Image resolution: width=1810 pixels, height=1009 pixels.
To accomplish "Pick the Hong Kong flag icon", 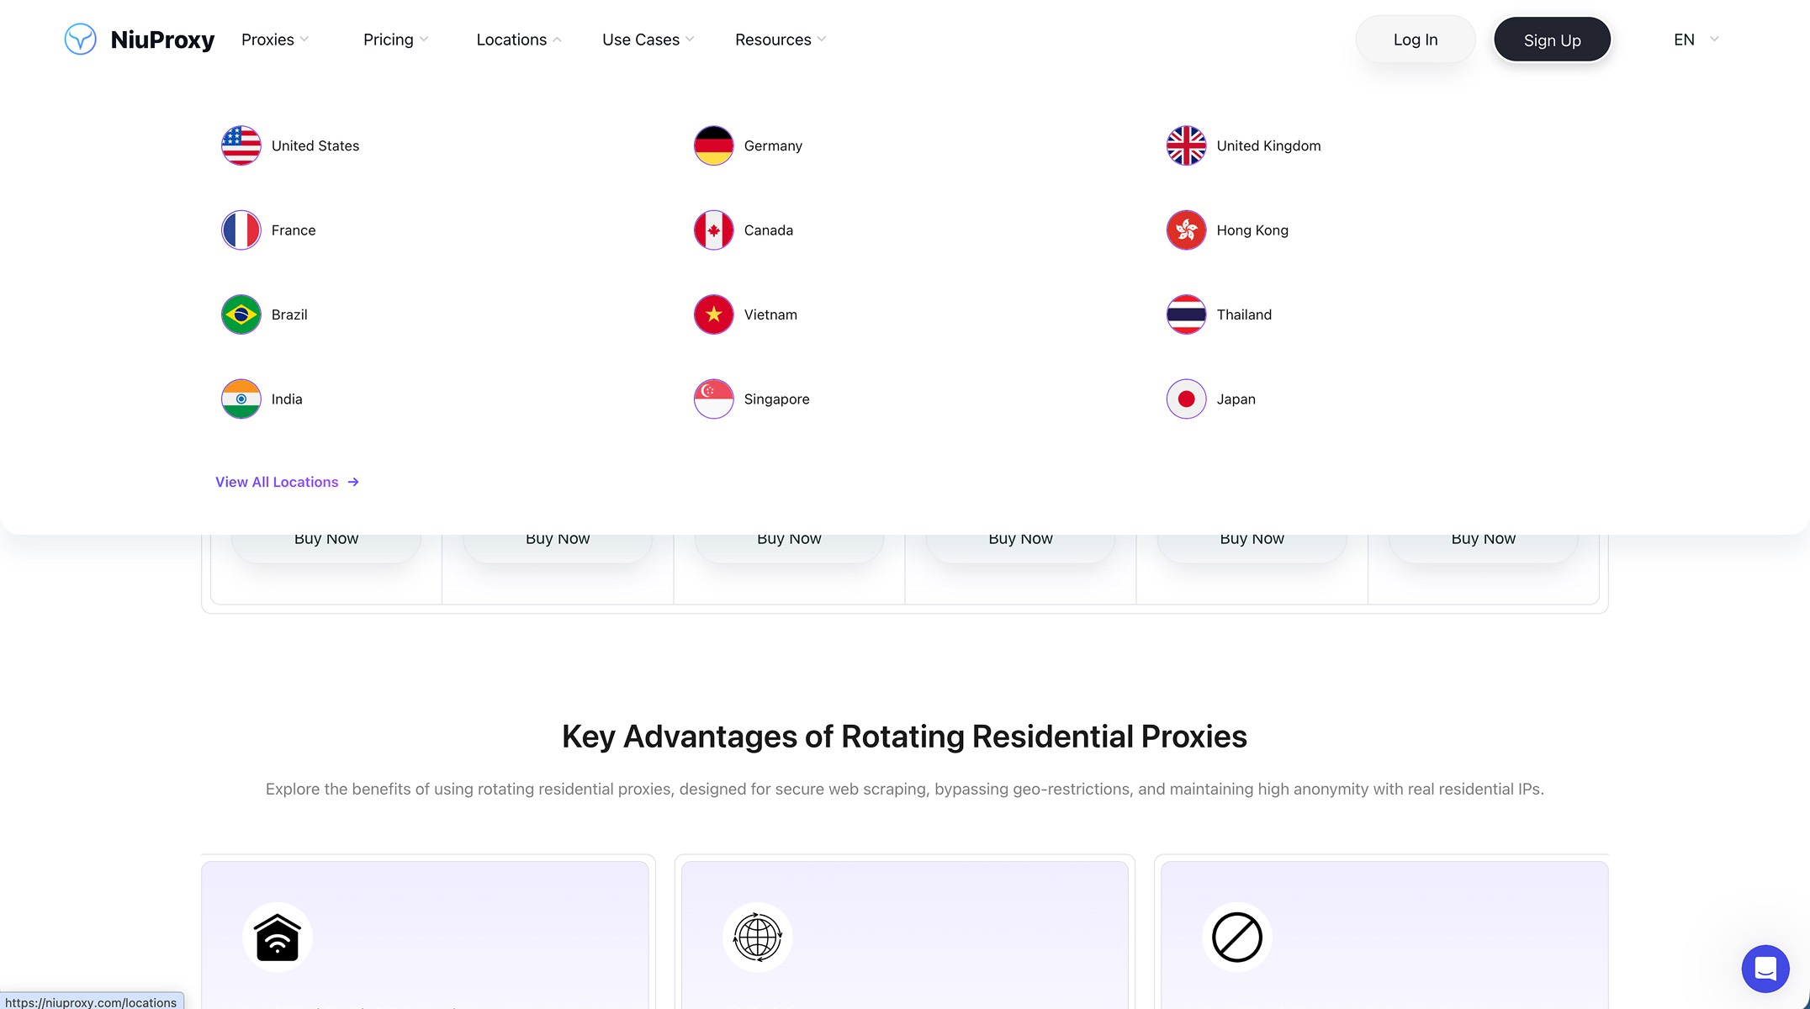I will pyautogui.click(x=1187, y=230).
